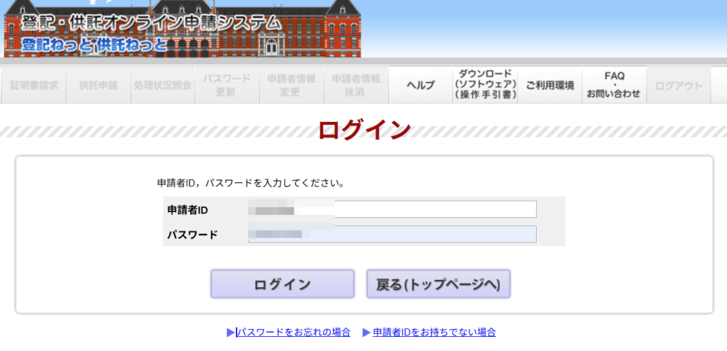Open FAQ・お問い合わせ from the navigation
Screen dimensions: 727x351
(614, 85)
